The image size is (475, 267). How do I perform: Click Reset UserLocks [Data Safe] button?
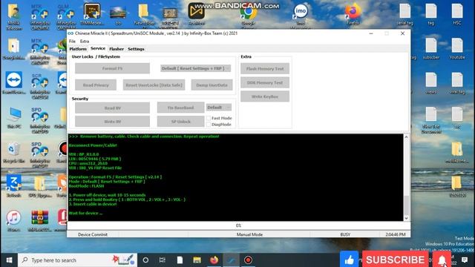click(x=154, y=85)
